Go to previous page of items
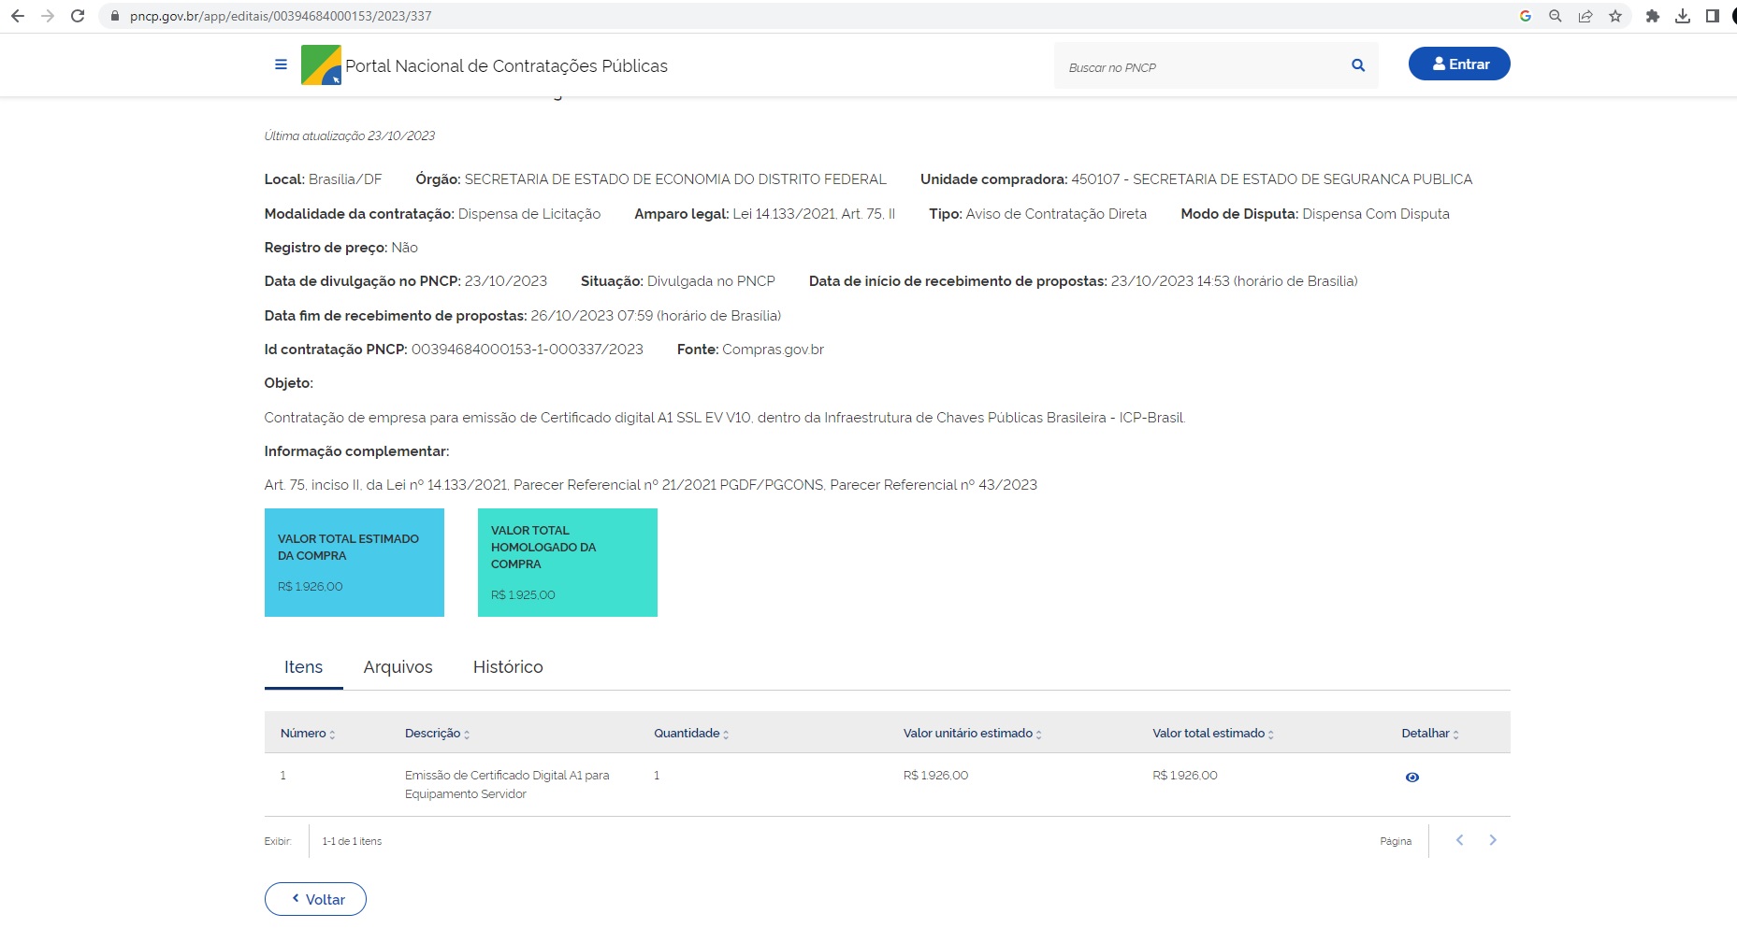 tap(1459, 840)
